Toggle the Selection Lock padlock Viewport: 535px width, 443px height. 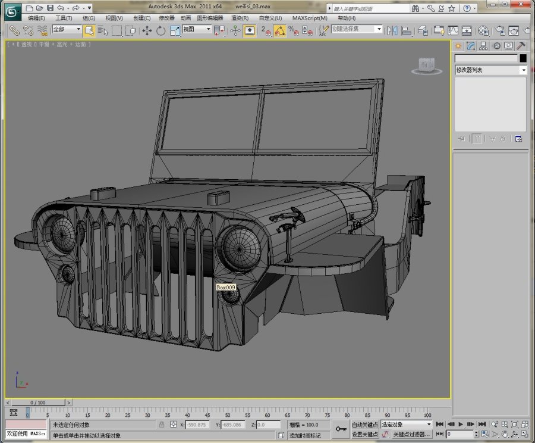click(x=162, y=425)
